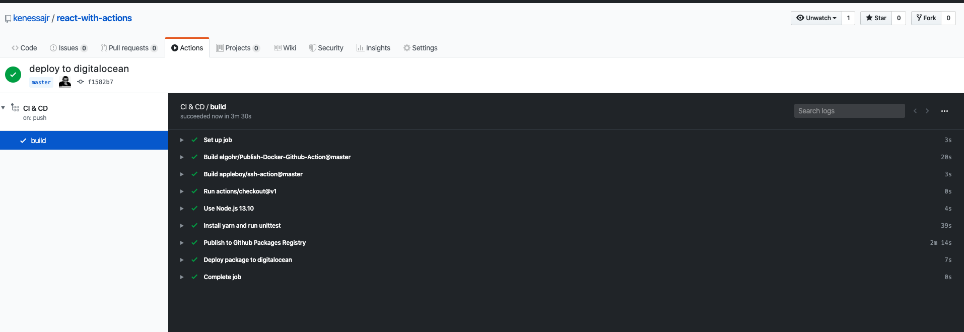This screenshot has height=332, width=964.
Task: Expand the Build elgohr/Publish-Docker-Github-Action step
Action: click(x=182, y=157)
